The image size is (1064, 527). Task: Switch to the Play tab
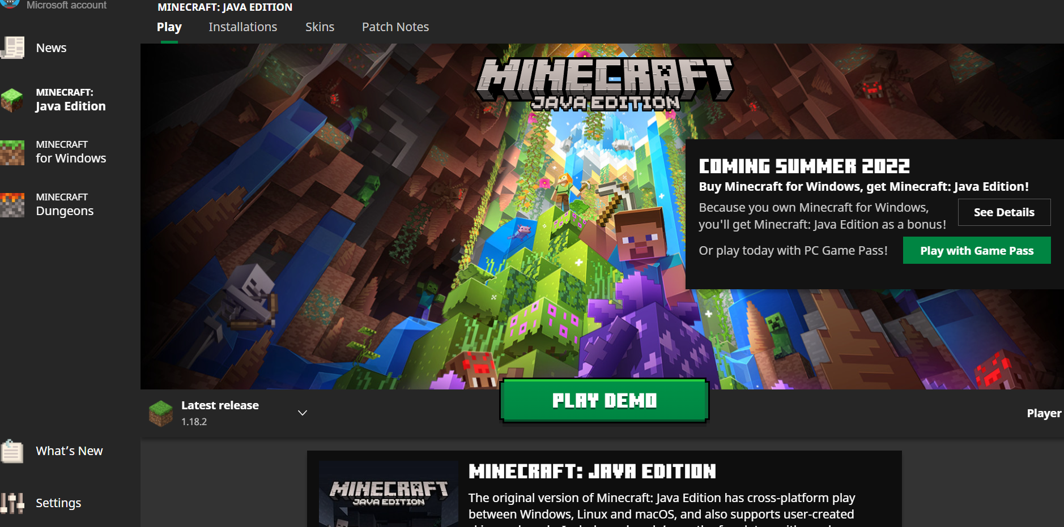coord(169,27)
